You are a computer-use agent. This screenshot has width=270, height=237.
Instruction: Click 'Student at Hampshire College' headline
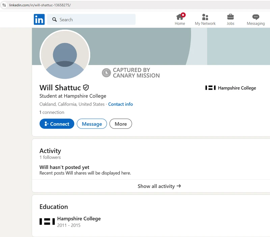pos(73,96)
